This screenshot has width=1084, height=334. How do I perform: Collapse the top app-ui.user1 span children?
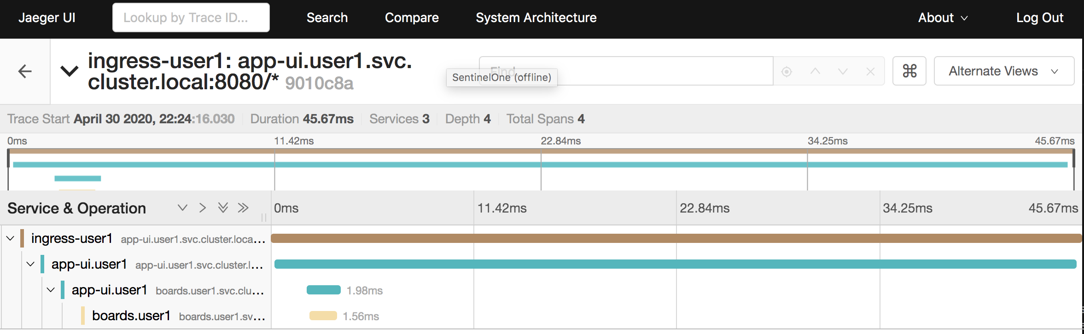(30, 264)
